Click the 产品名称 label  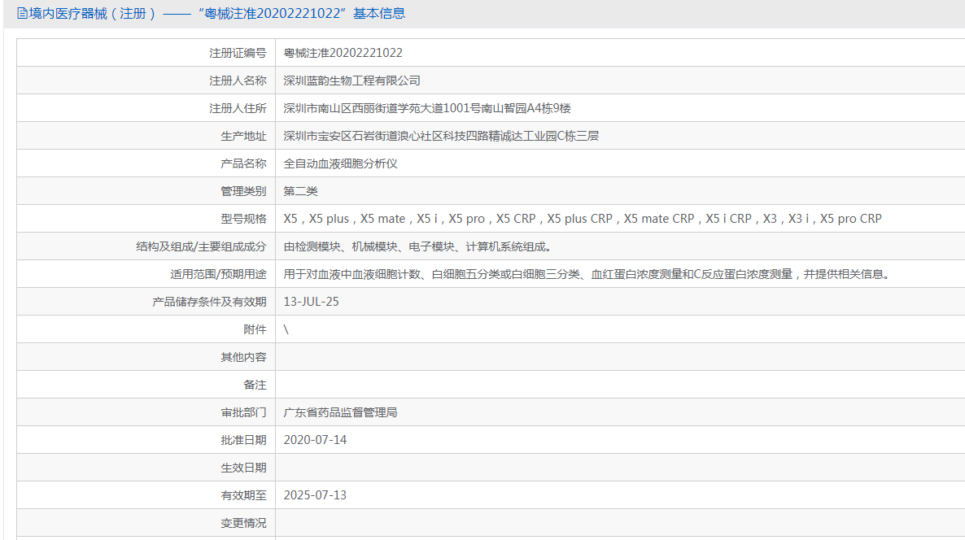(244, 163)
